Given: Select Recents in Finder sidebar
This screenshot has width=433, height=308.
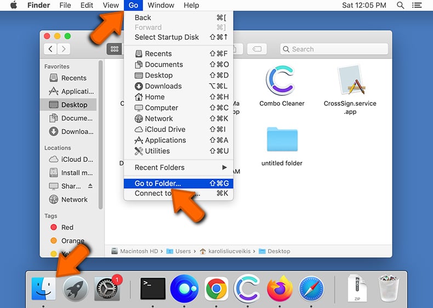Looking at the screenshot, I should click(68, 78).
